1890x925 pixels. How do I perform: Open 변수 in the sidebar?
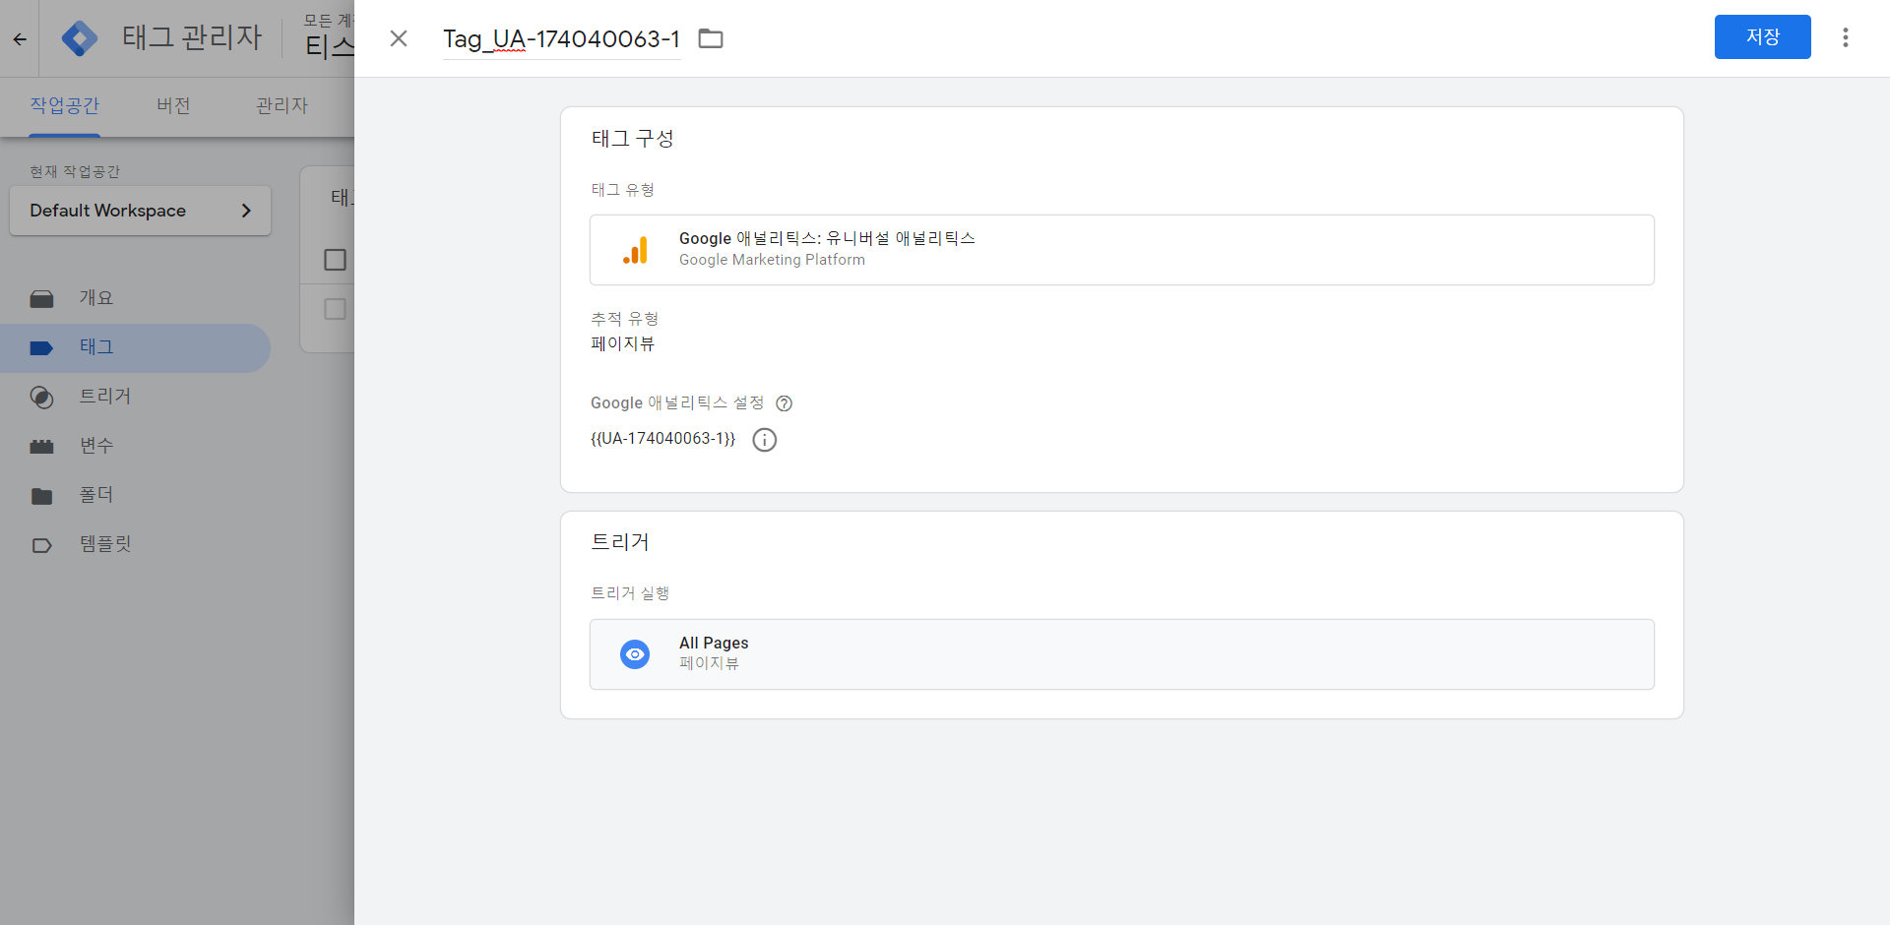[135, 446]
